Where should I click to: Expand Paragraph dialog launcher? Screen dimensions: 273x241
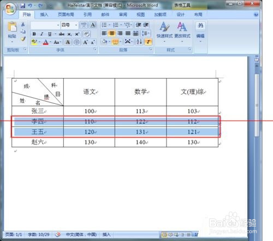tap(151, 49)
